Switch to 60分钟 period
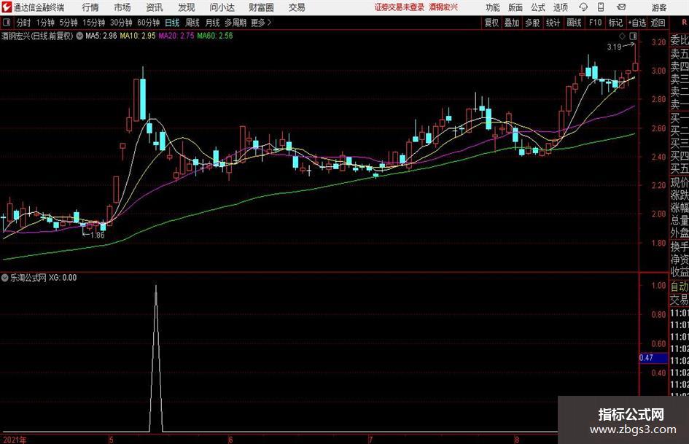 [148, 23]
